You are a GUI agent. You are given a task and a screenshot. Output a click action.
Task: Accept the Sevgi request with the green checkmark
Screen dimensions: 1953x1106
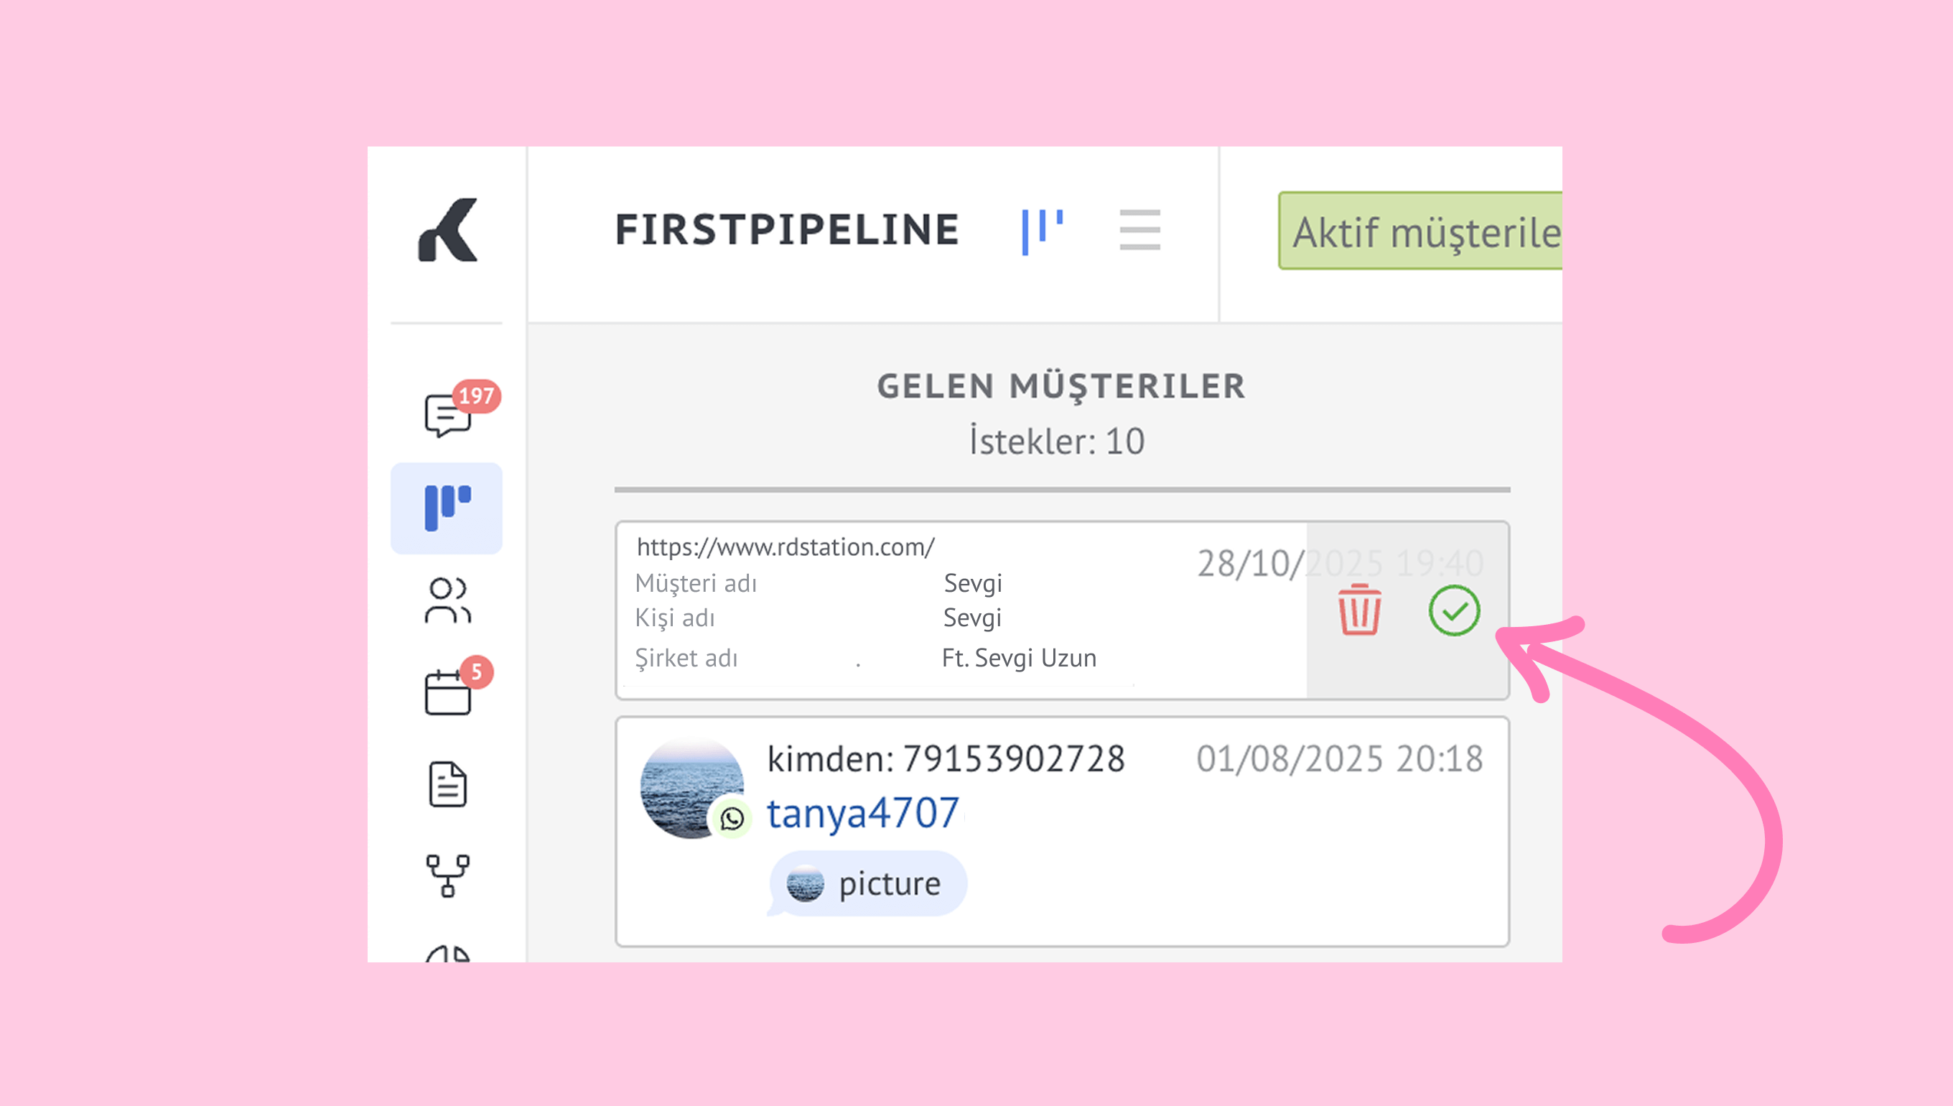coord(1453,610)
